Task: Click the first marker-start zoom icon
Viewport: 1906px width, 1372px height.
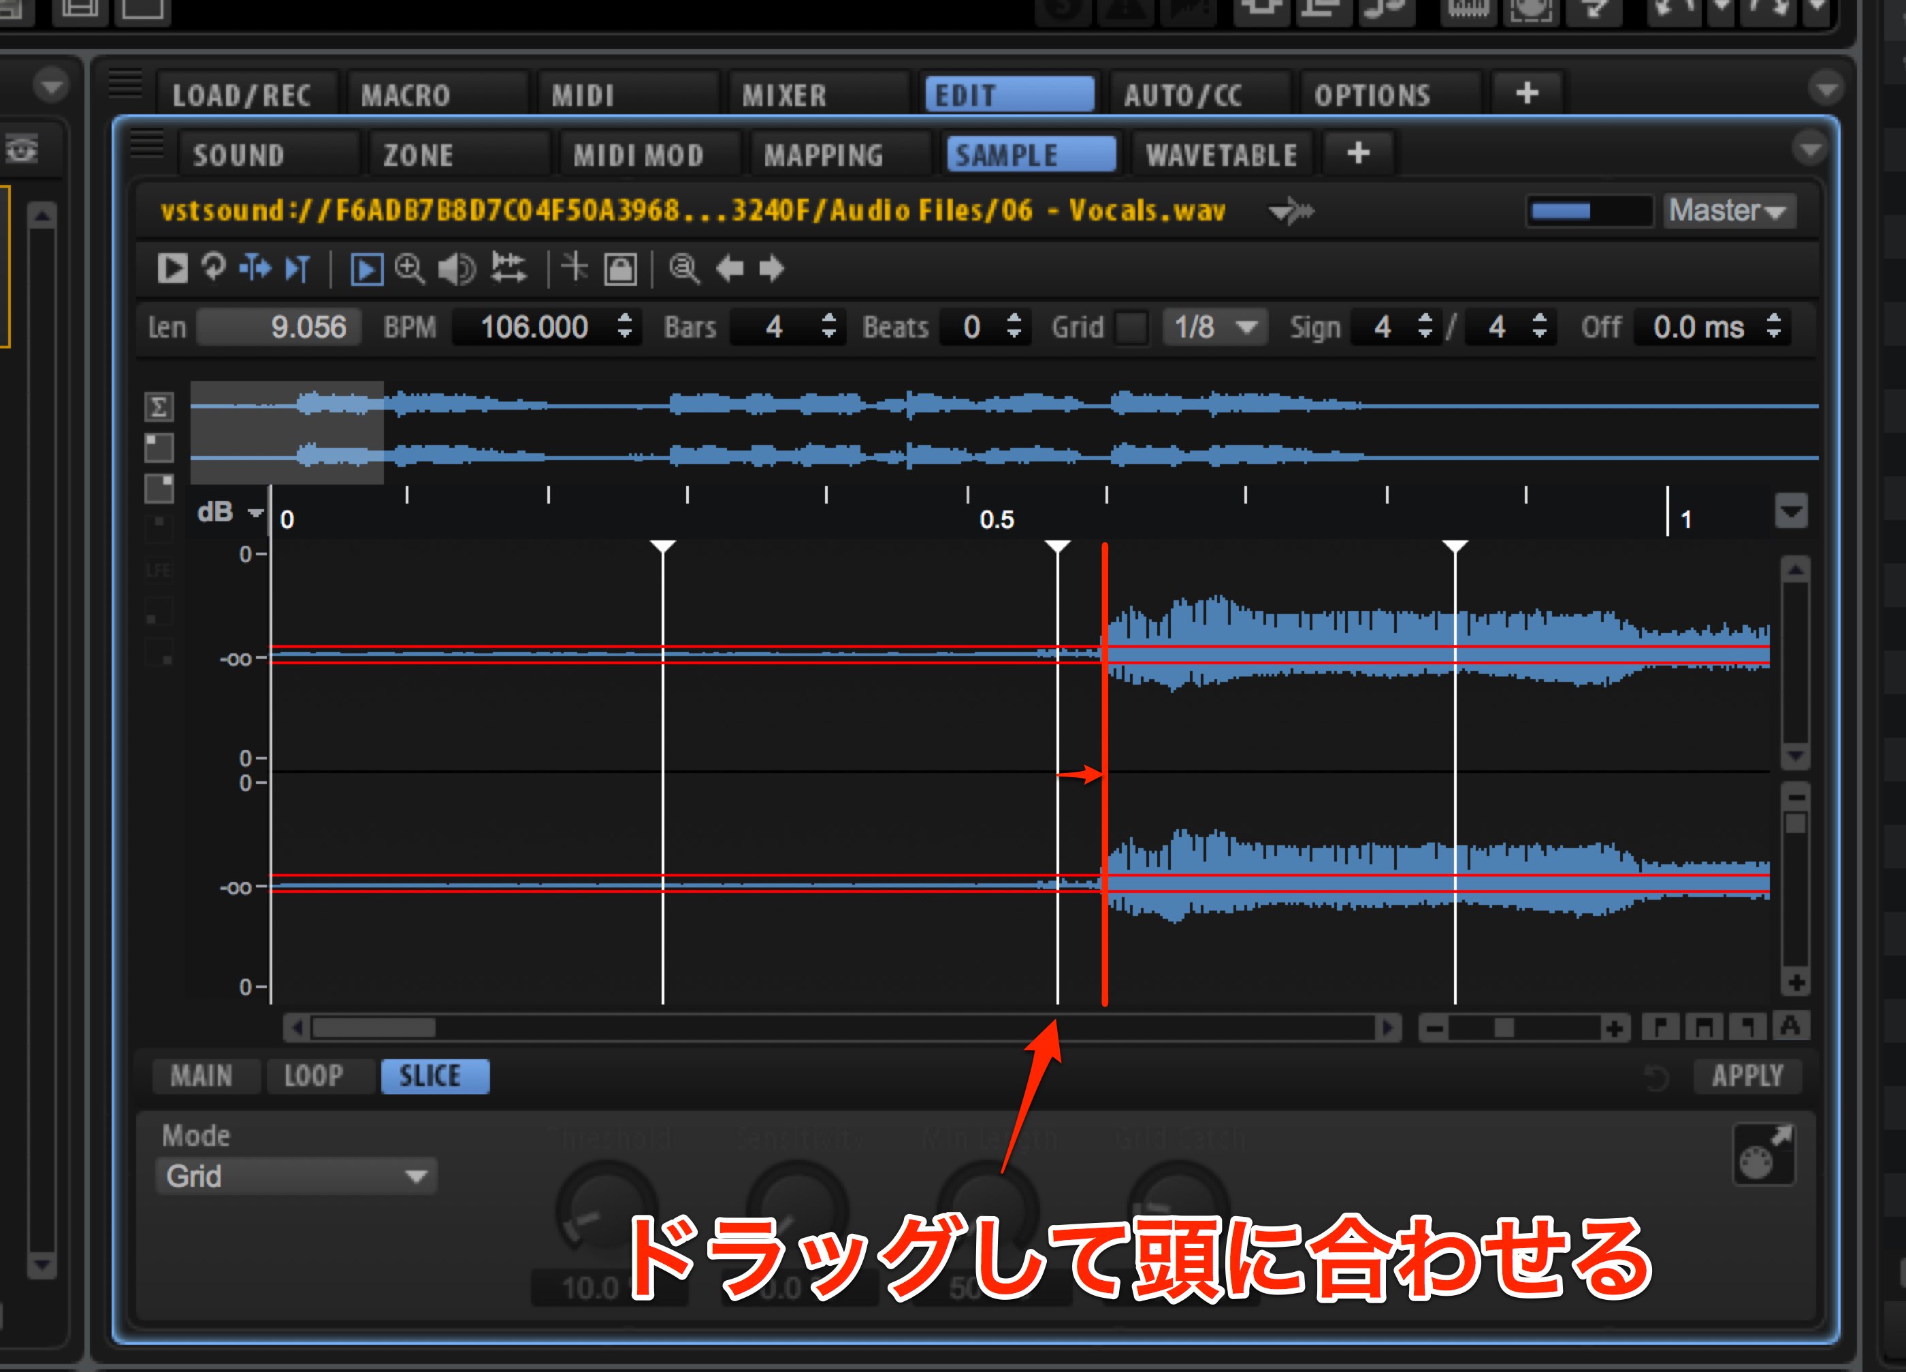Action: [1660, 1027]
